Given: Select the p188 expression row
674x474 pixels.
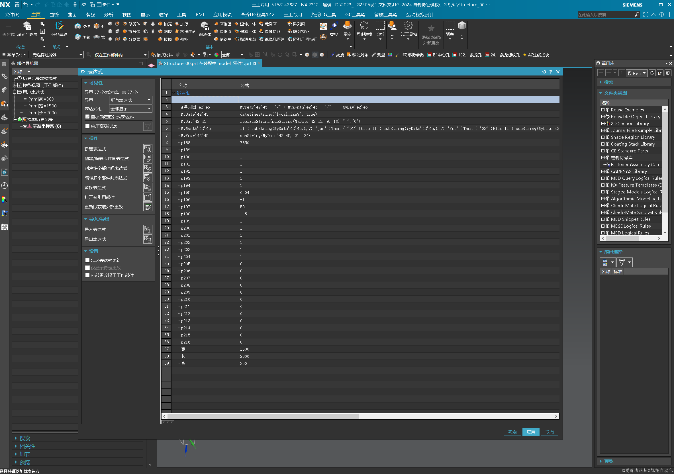Looking at the screenshot, I should [x=365, y=143].
